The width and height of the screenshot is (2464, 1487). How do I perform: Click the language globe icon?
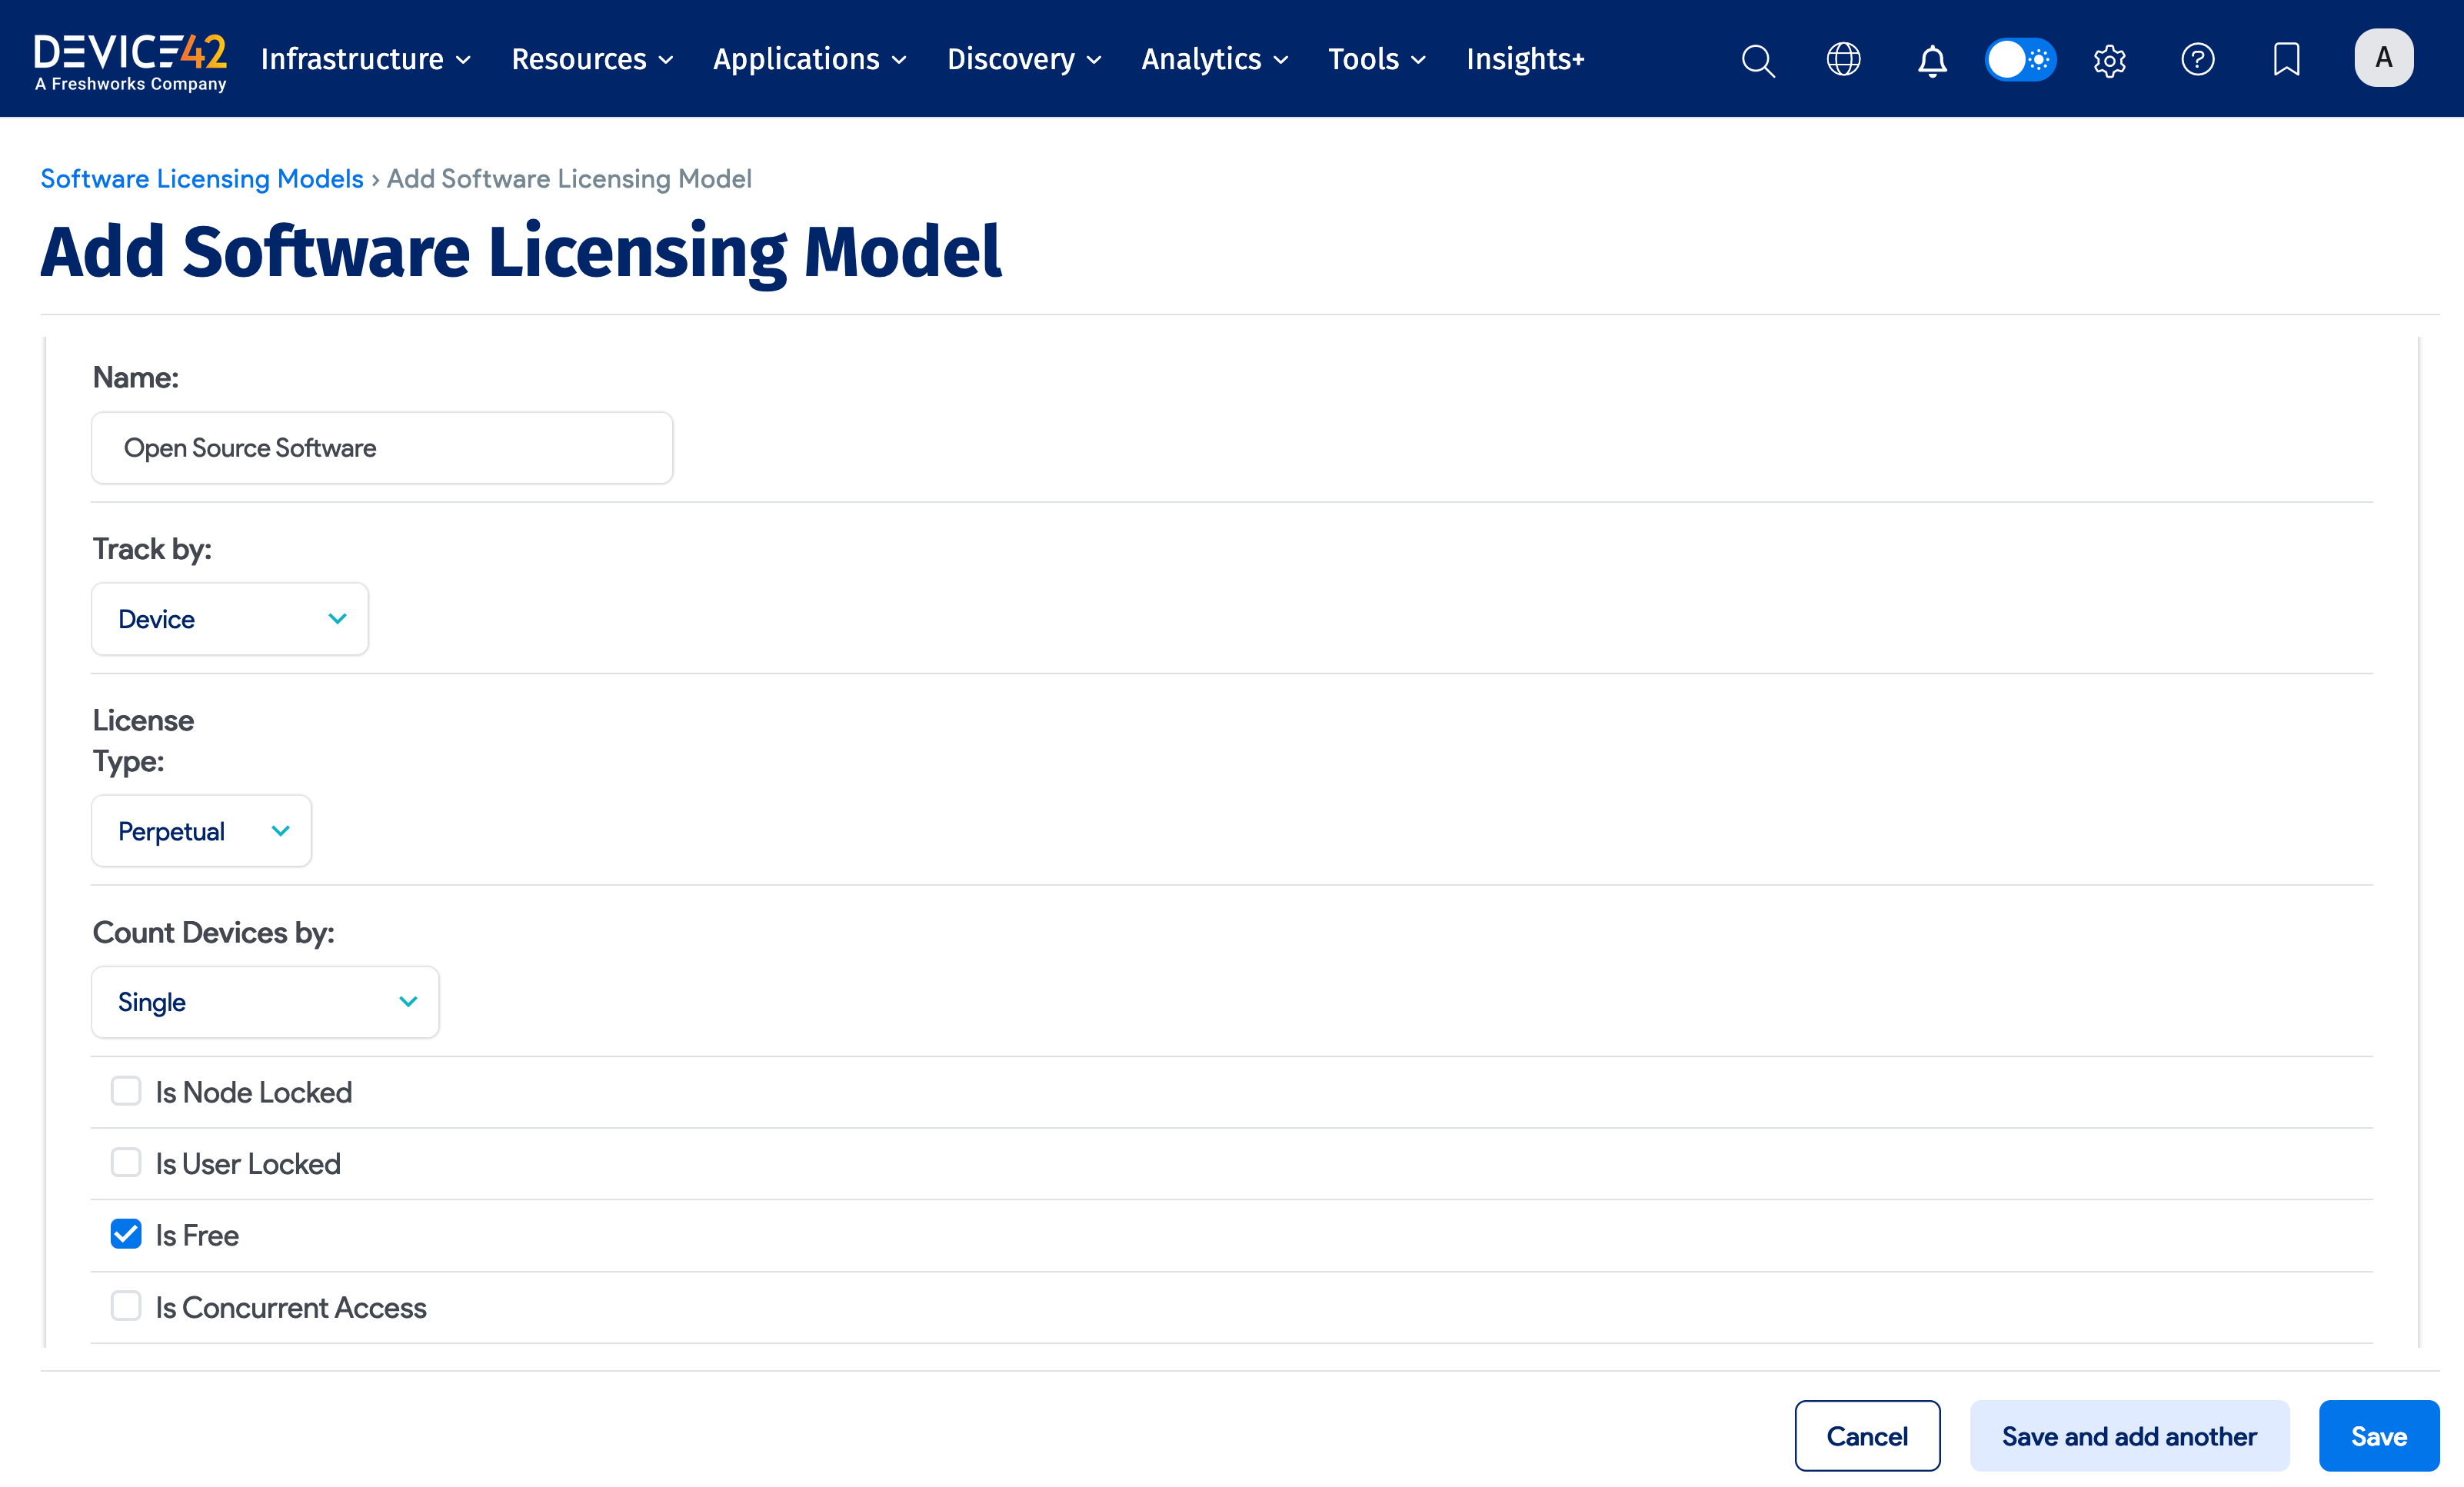click(1843, 59)
